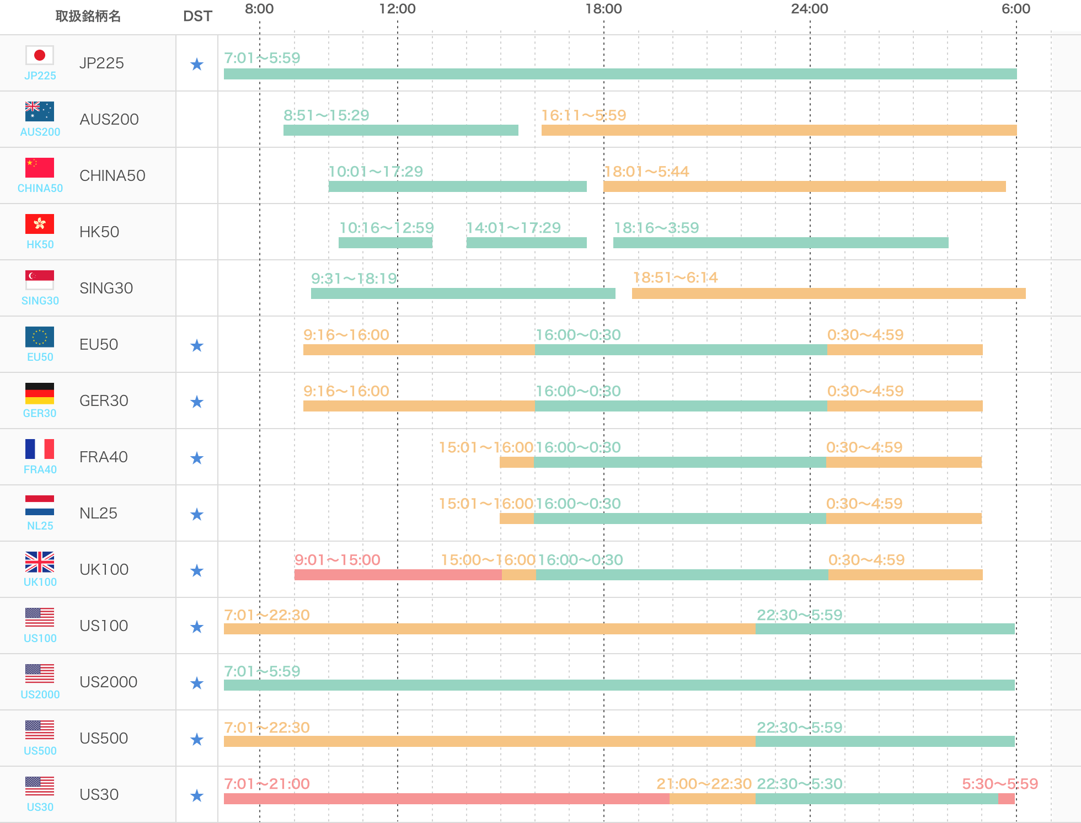
Task: Click the JP225 green 7:01–5:59 bar
Action: click(620, 74)
